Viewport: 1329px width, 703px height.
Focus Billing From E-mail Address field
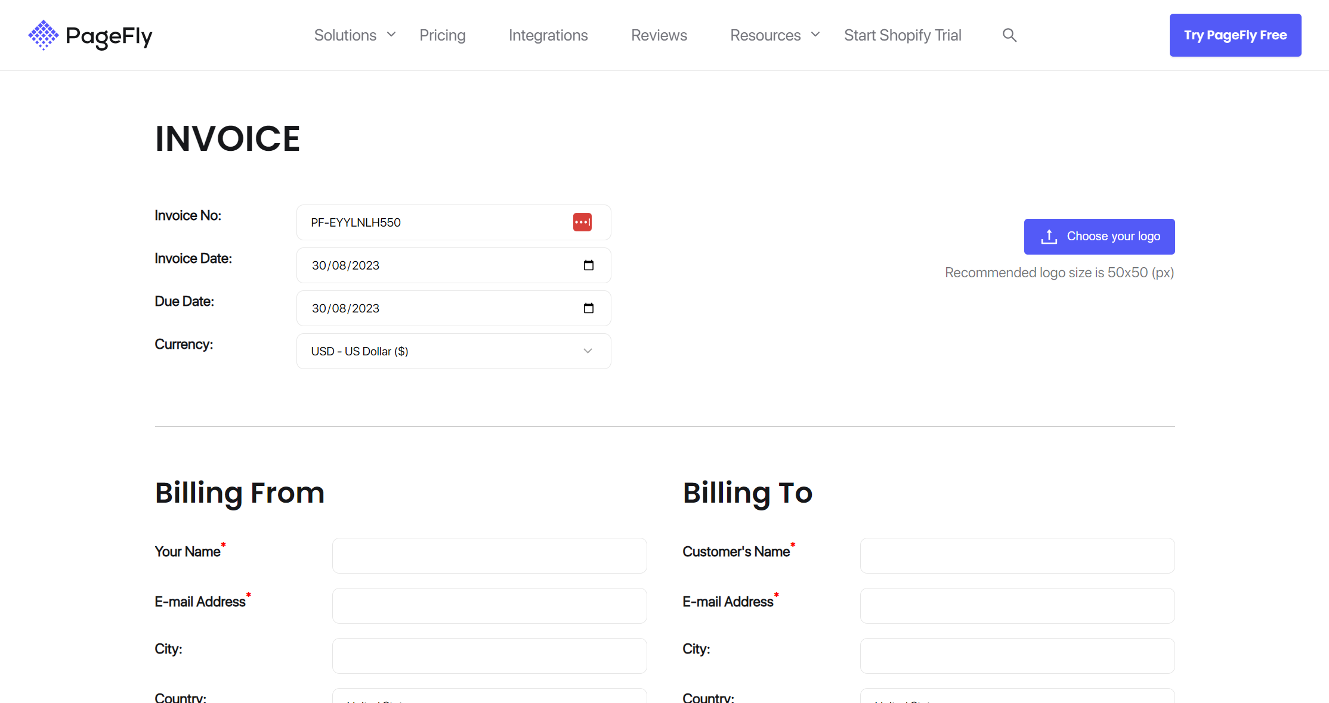[489, 606]
